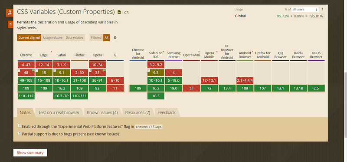Select Chrome 110-112 cell
The image size is (347, 162).
click(x=26, y=96)
